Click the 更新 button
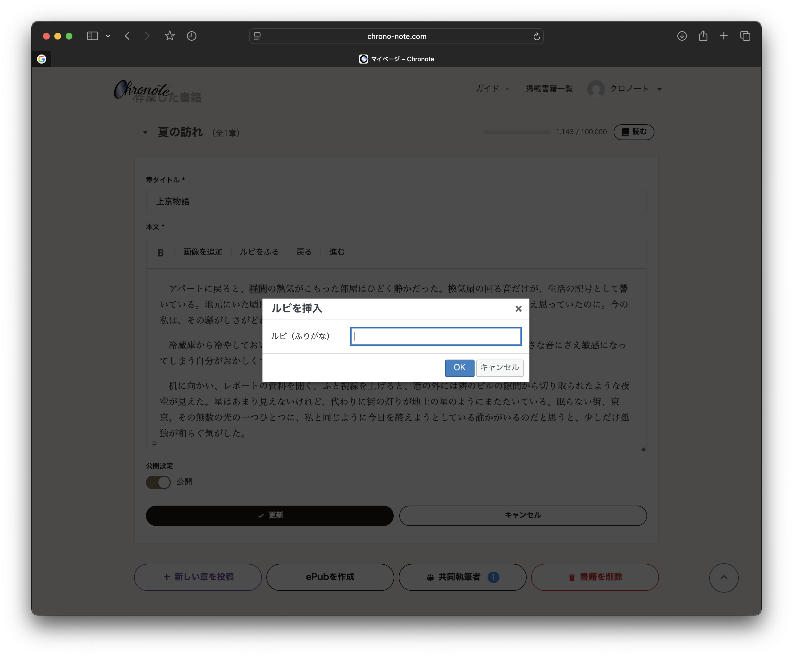 click(x=270, y=515)
